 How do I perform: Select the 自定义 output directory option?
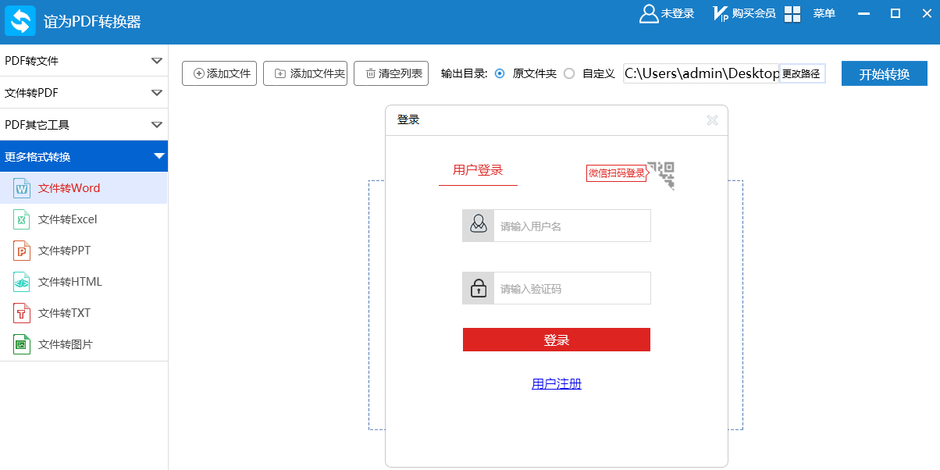coord(569,73)
